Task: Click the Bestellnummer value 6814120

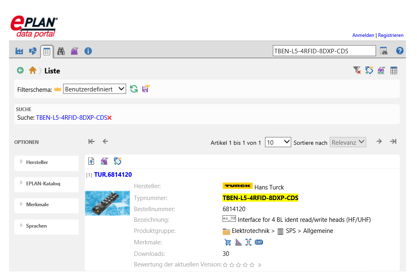Action: pyautogui.click(x=234, y=209)
